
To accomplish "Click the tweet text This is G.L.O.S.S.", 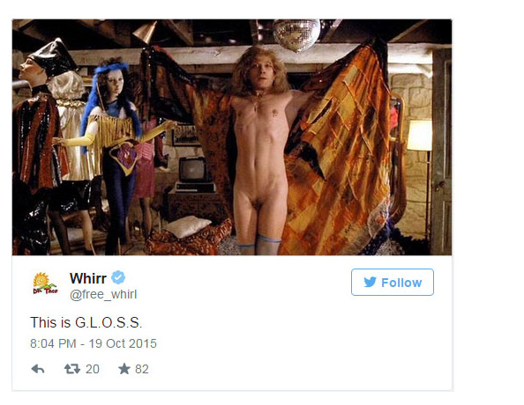I will click(x=86, y=322).
